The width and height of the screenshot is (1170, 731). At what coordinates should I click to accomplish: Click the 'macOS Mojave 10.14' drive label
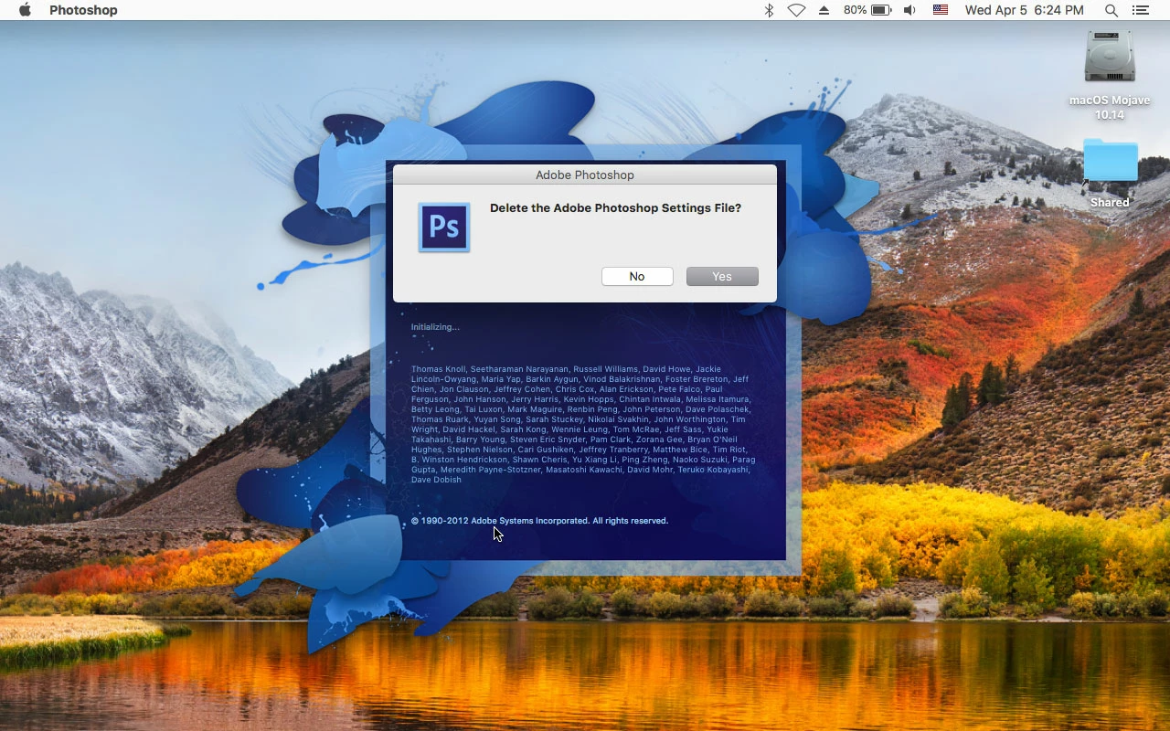click(1110, 108)
